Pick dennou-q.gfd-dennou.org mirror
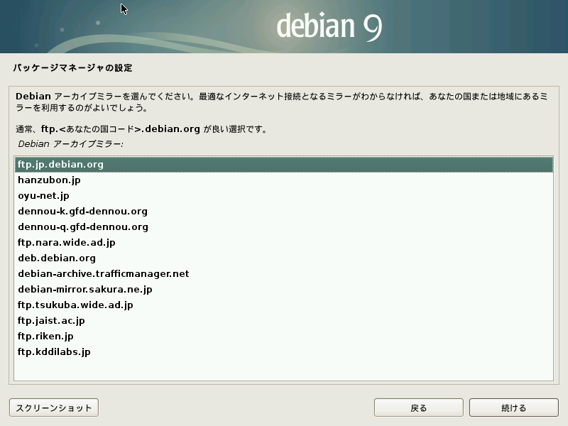This screenshot has width=568, height=426. tap(283, 226)
